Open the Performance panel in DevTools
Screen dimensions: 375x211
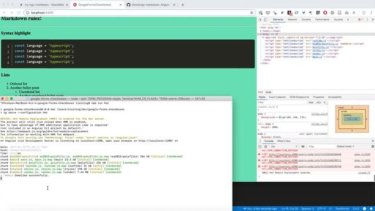322,19
